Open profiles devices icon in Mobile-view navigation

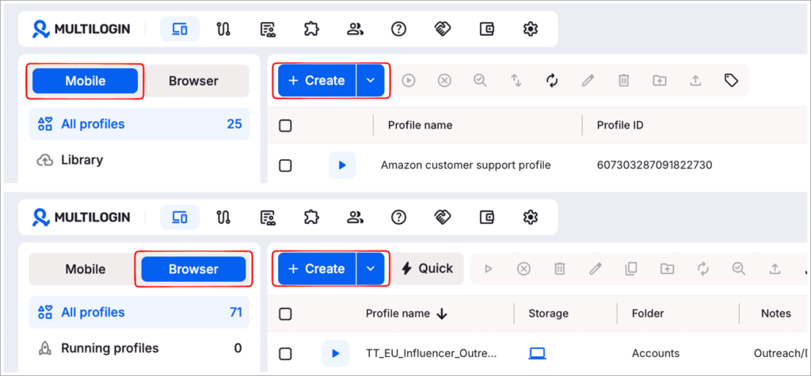point(180,29)
